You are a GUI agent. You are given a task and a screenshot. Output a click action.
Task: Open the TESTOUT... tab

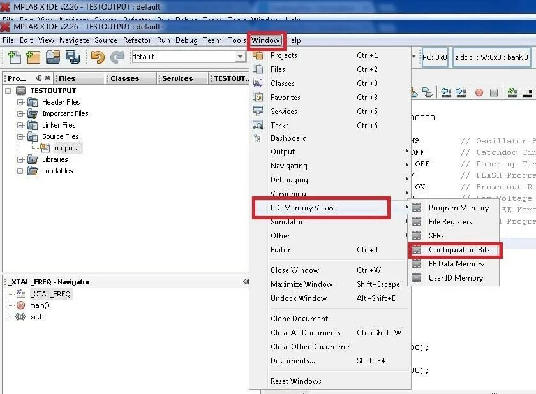point(231,78)
